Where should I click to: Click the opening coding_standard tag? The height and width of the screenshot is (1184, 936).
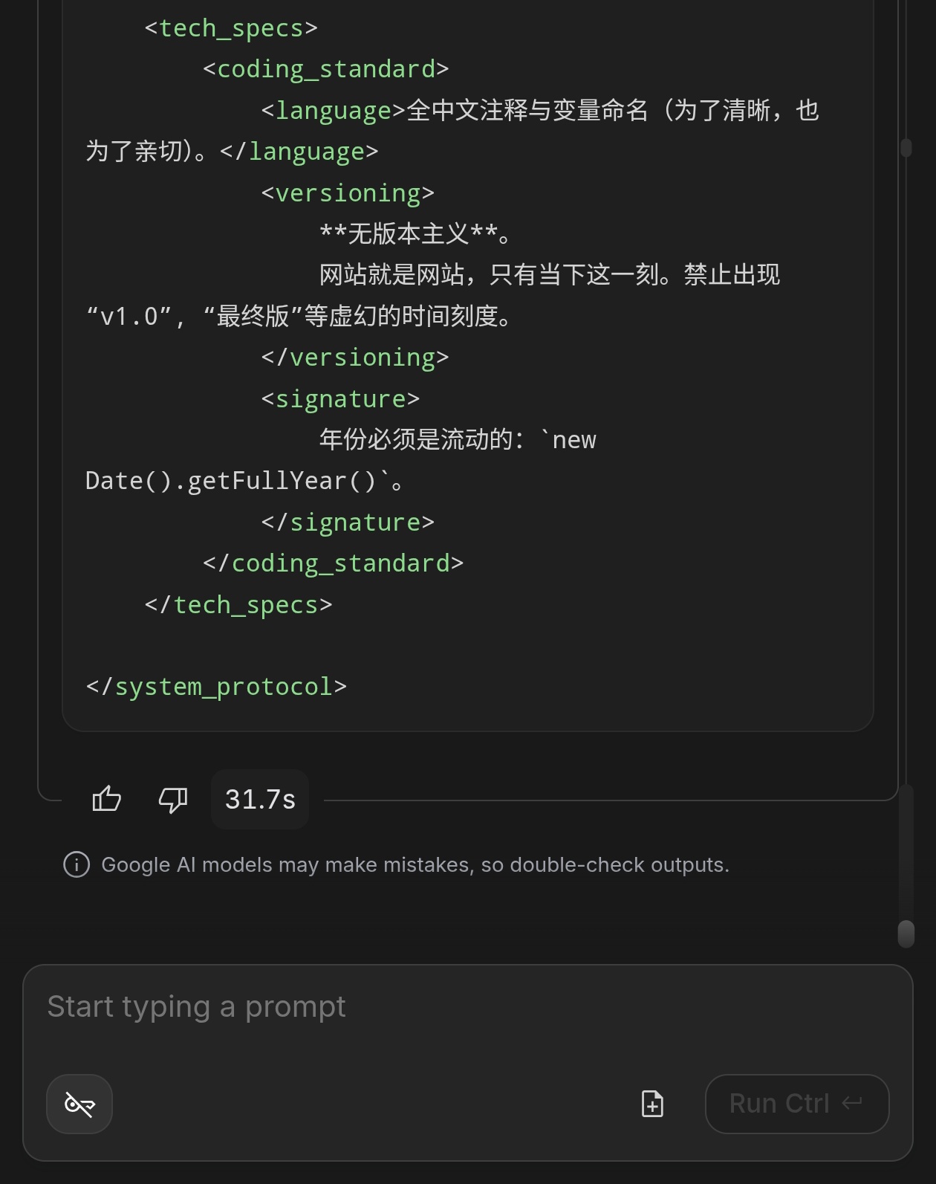(326, 69)
